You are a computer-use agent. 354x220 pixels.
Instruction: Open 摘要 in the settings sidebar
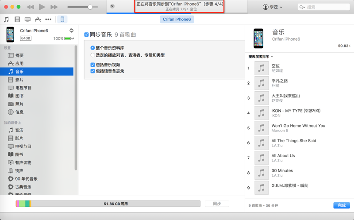[37, 55]
